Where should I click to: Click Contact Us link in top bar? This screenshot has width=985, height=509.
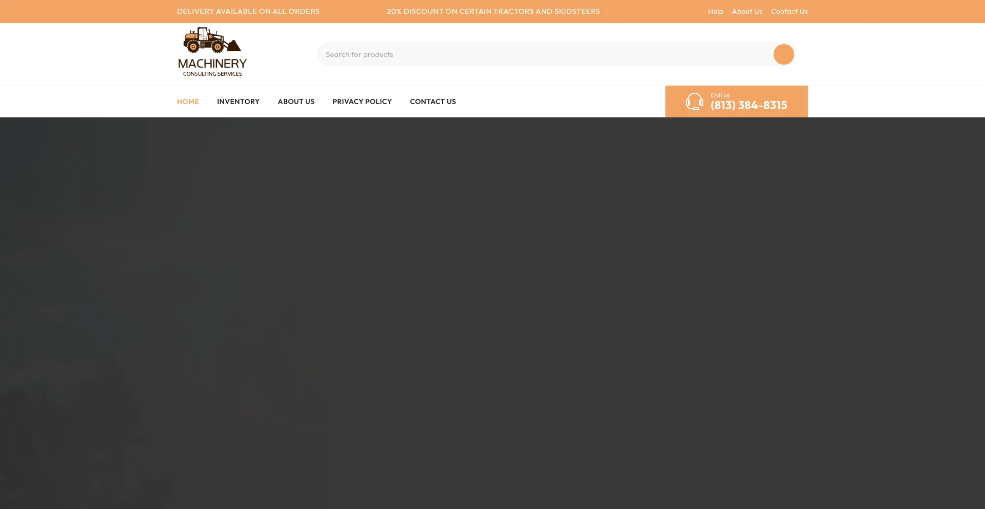point(789,11)
